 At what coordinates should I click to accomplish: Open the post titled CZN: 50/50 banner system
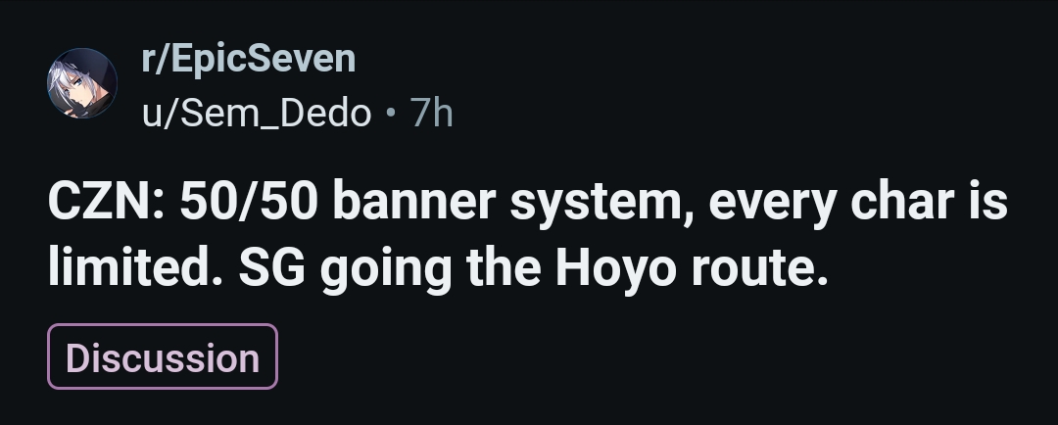pyautogui.click(x=528, y=234)
